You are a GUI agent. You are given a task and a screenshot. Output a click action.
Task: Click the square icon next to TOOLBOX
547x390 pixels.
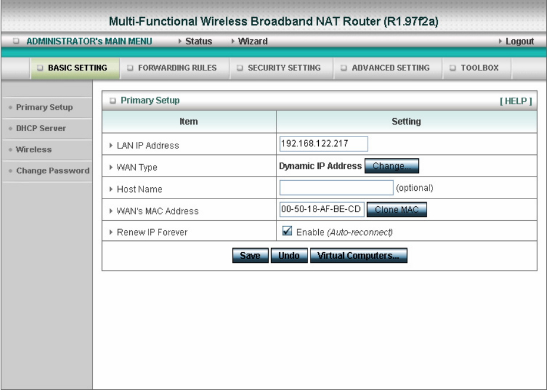[x=452, y=68]
